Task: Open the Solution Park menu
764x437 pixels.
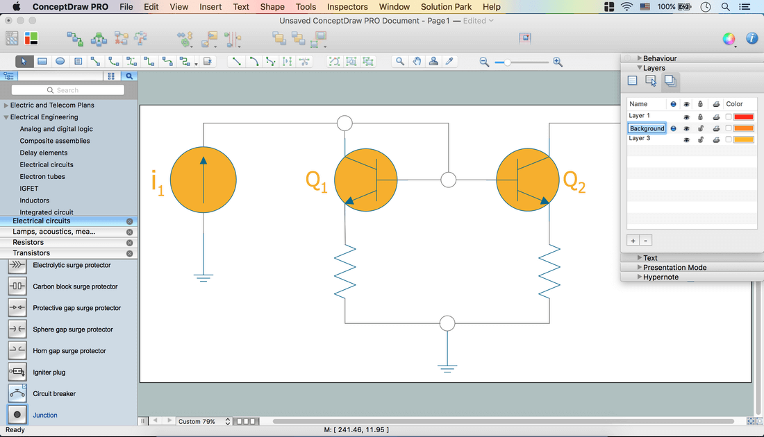Action: click(x=446, y=7)
